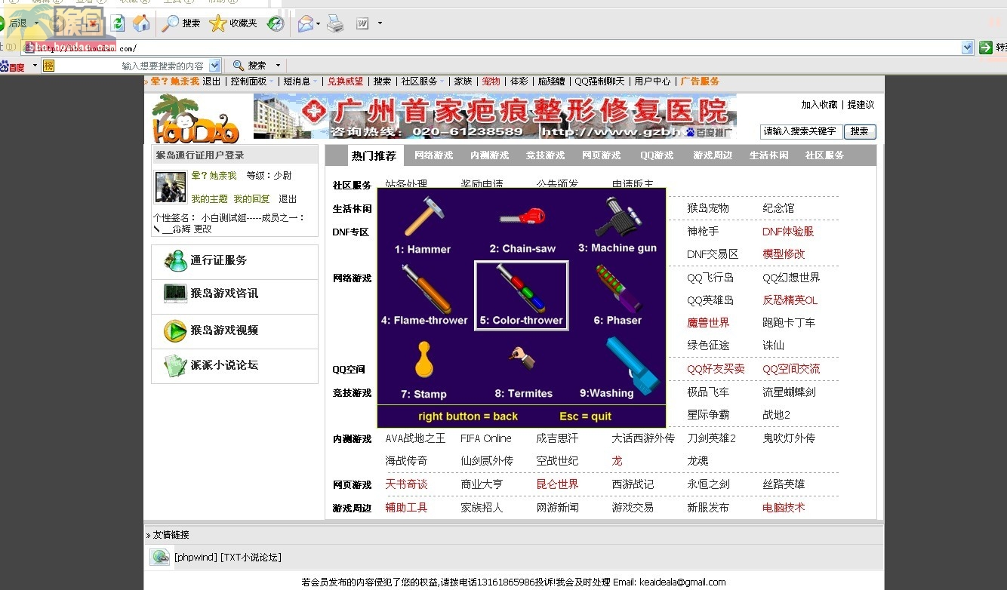Click the History clock icon
The image size is (1007, 590).
point(276,23)
